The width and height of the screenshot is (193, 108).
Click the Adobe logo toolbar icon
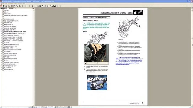click(x=1, y=6)
